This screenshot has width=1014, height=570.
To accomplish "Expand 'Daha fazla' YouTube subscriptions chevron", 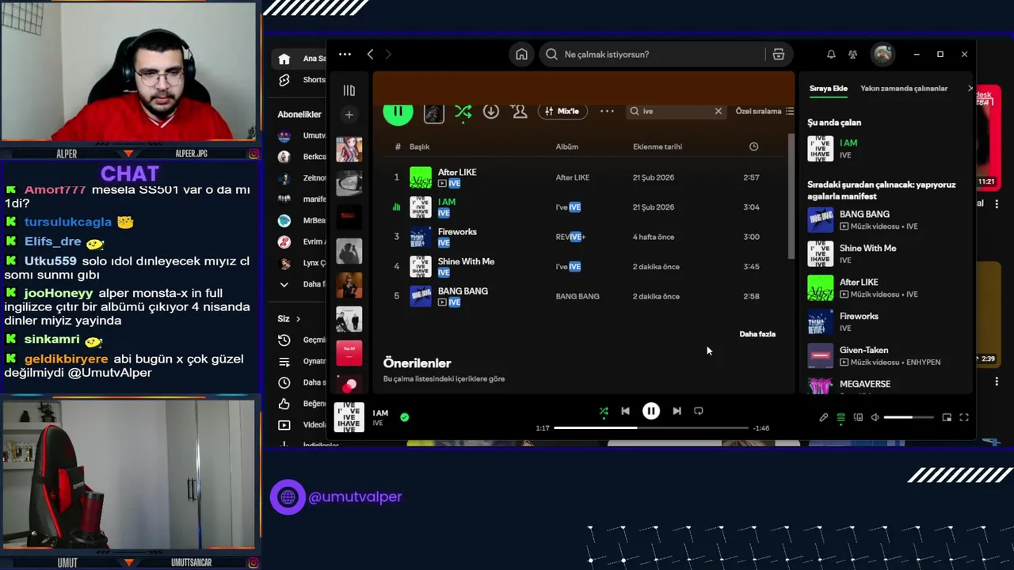I will 284,284.
